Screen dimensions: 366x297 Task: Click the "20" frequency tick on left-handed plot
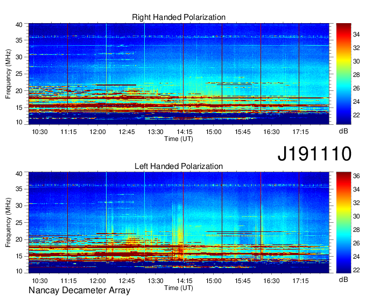19,239
